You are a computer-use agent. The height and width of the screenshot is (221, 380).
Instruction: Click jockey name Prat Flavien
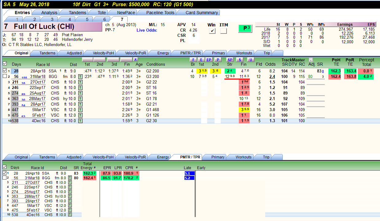click(x=72, y=35)
